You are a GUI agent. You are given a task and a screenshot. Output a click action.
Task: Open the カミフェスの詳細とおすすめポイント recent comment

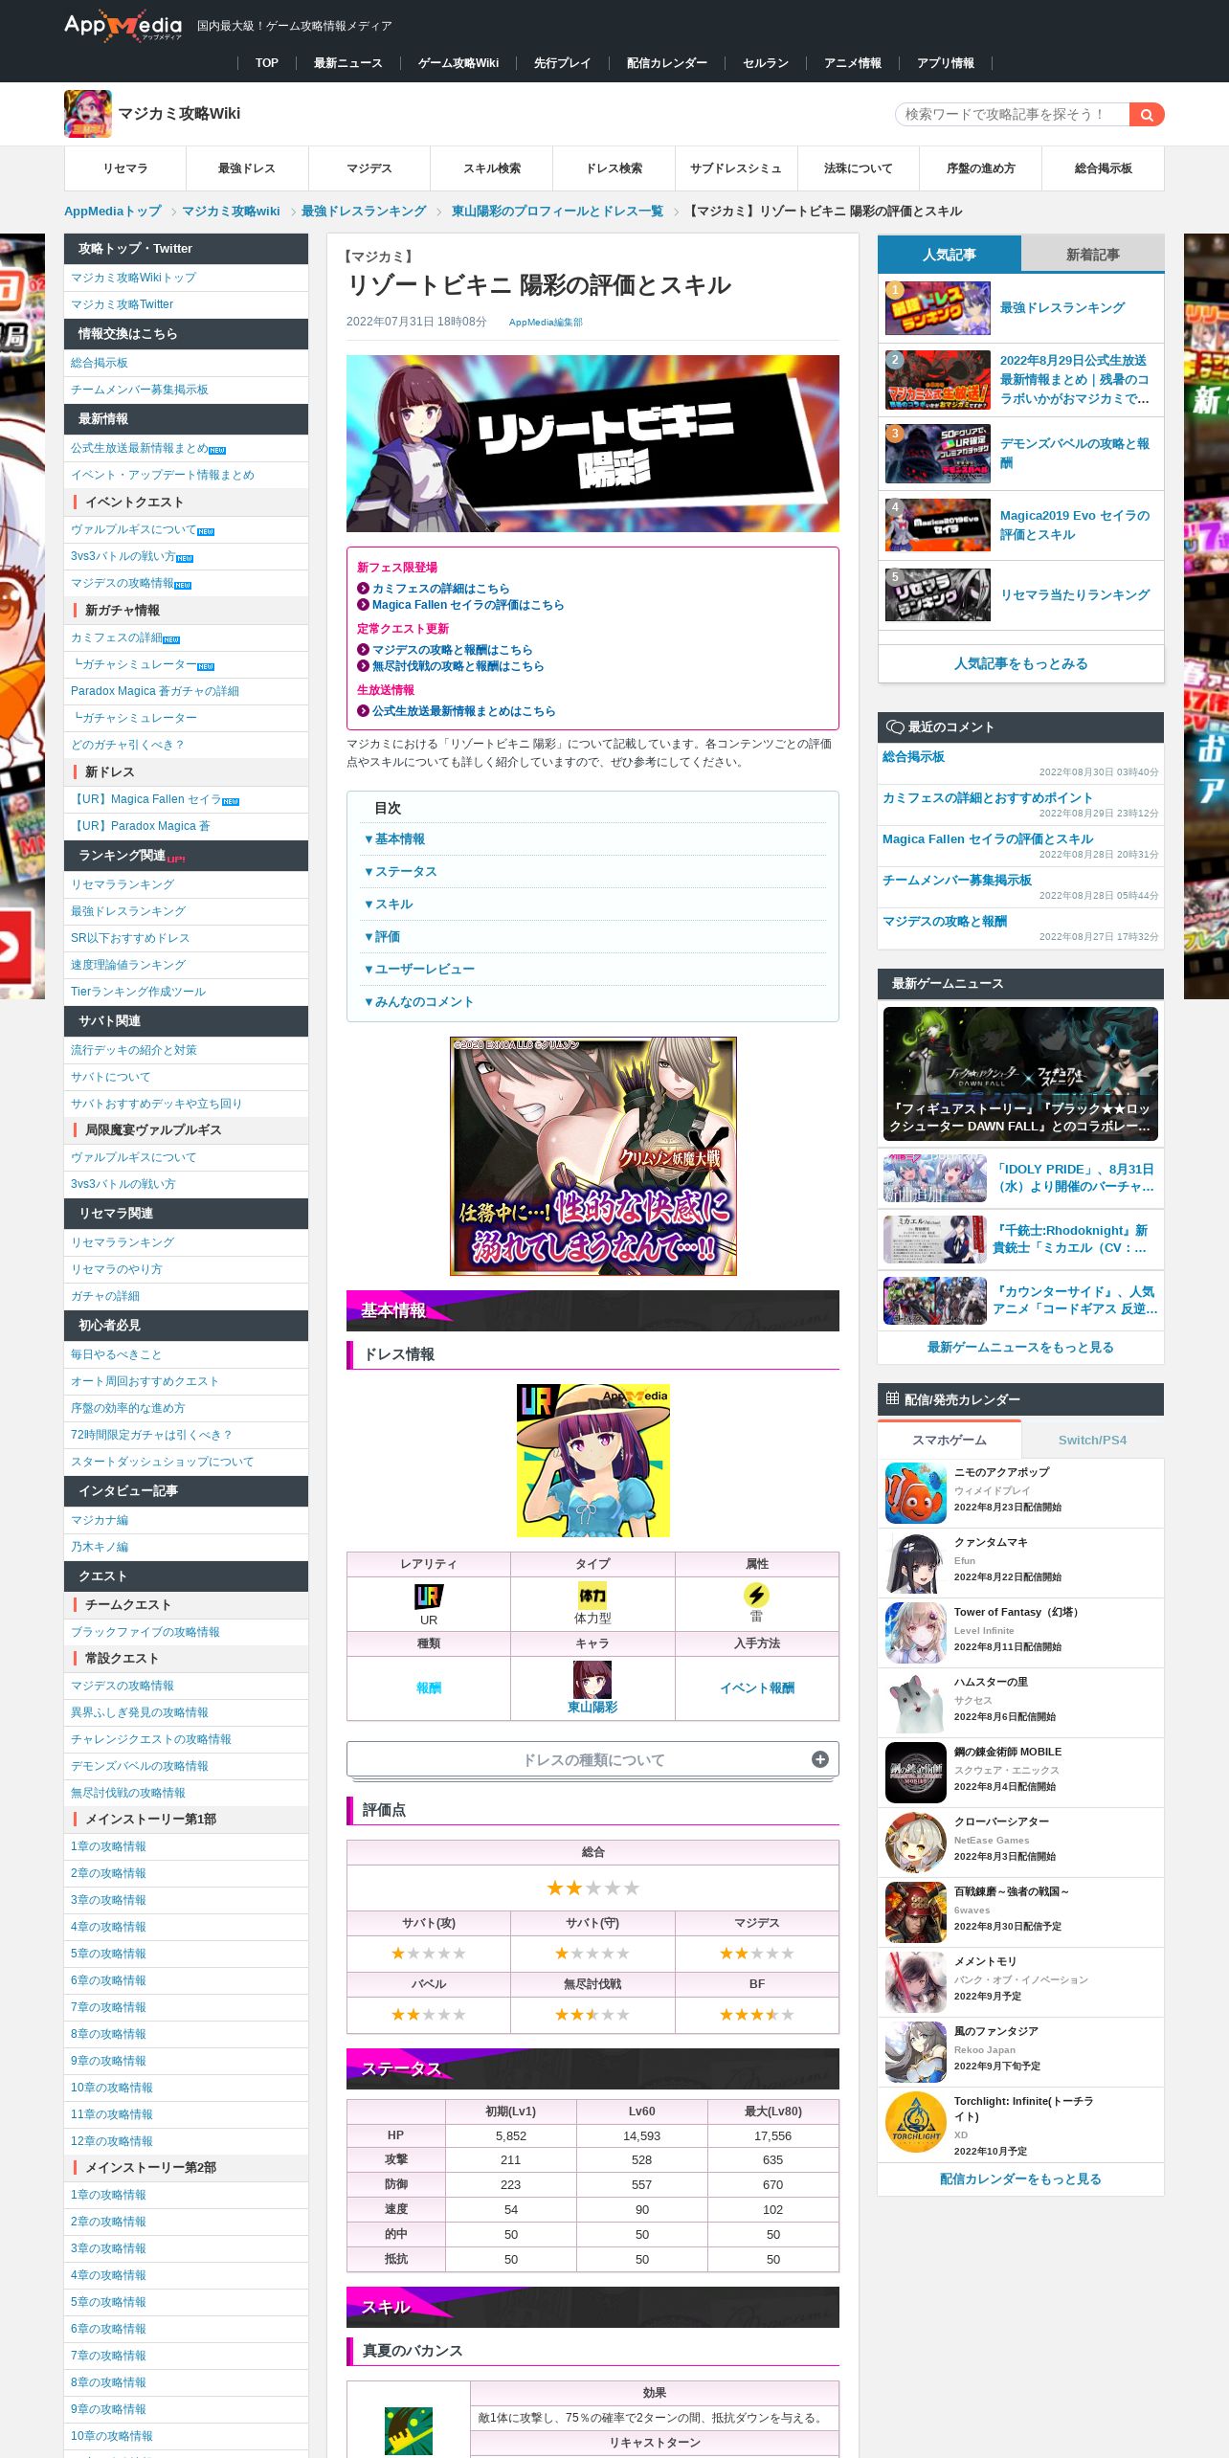pyautogui.click(x=987, y=797)
